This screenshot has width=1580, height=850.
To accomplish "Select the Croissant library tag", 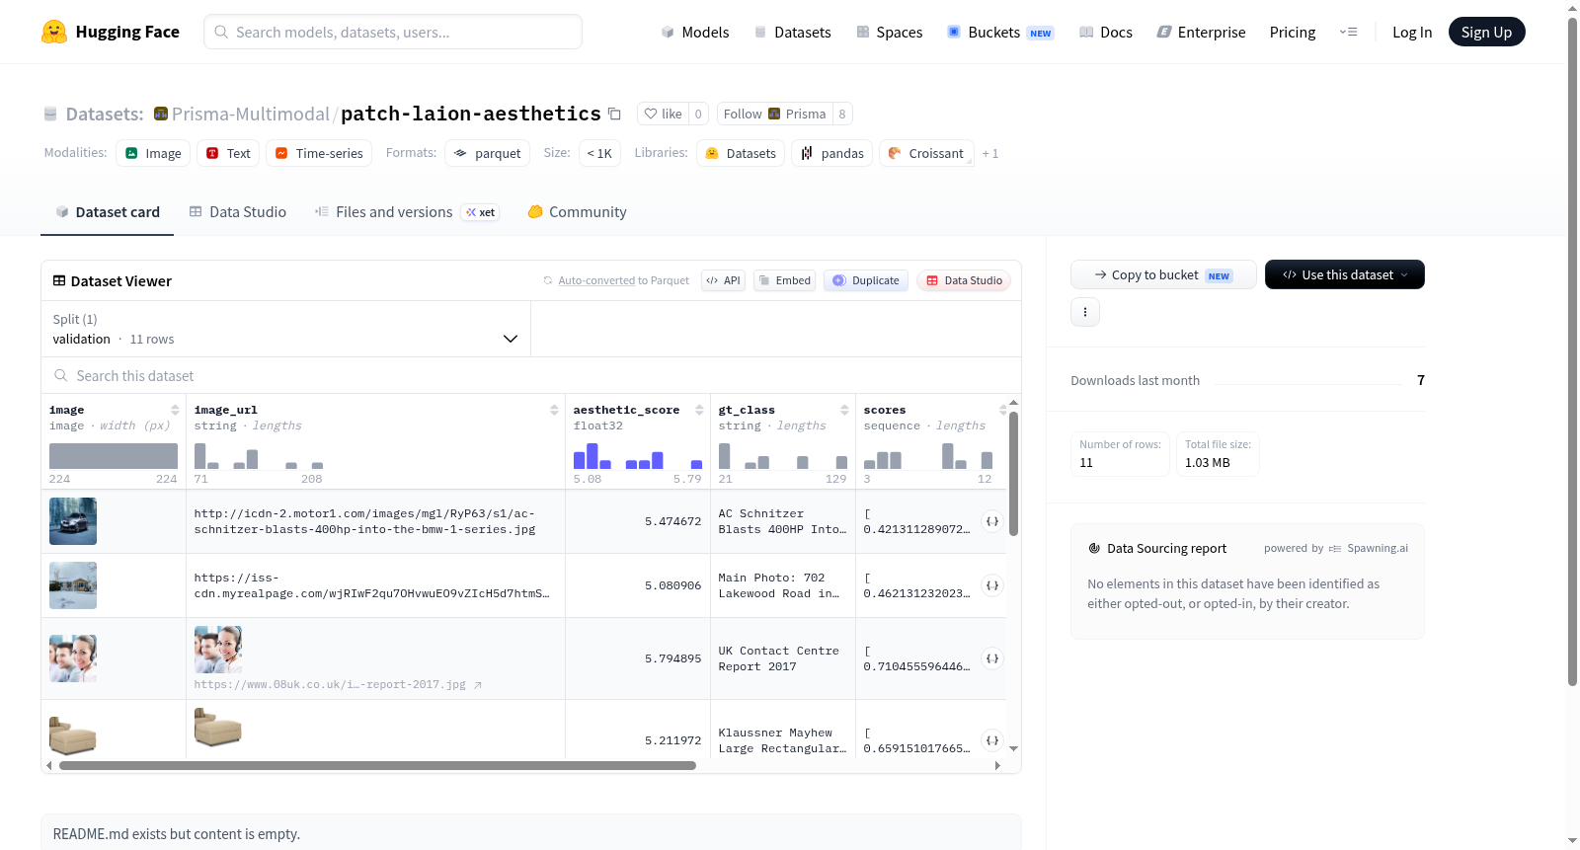I will [x=926, y=153].
